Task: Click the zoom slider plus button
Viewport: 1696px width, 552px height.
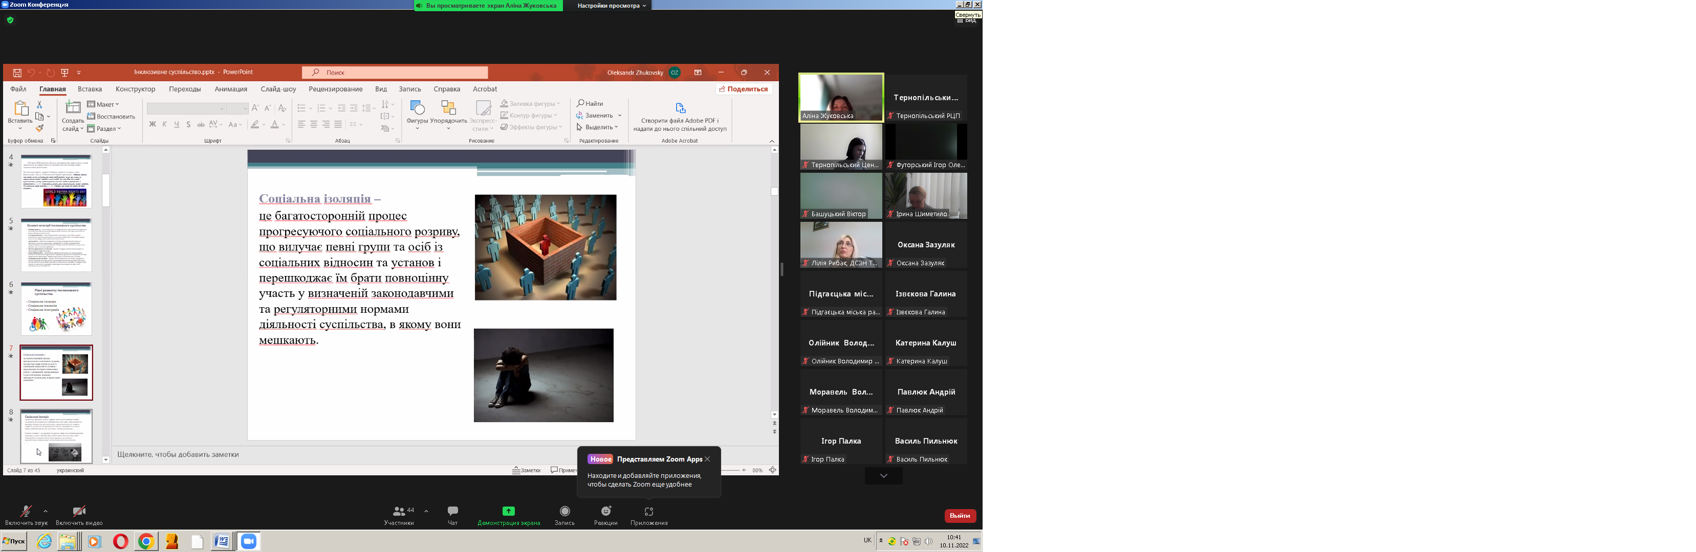Action: (744, 470)
